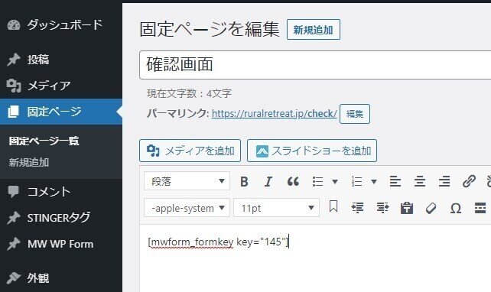Click the anchor bookmark icon
The width and height of the screenshot is (491, 292).
333,207
